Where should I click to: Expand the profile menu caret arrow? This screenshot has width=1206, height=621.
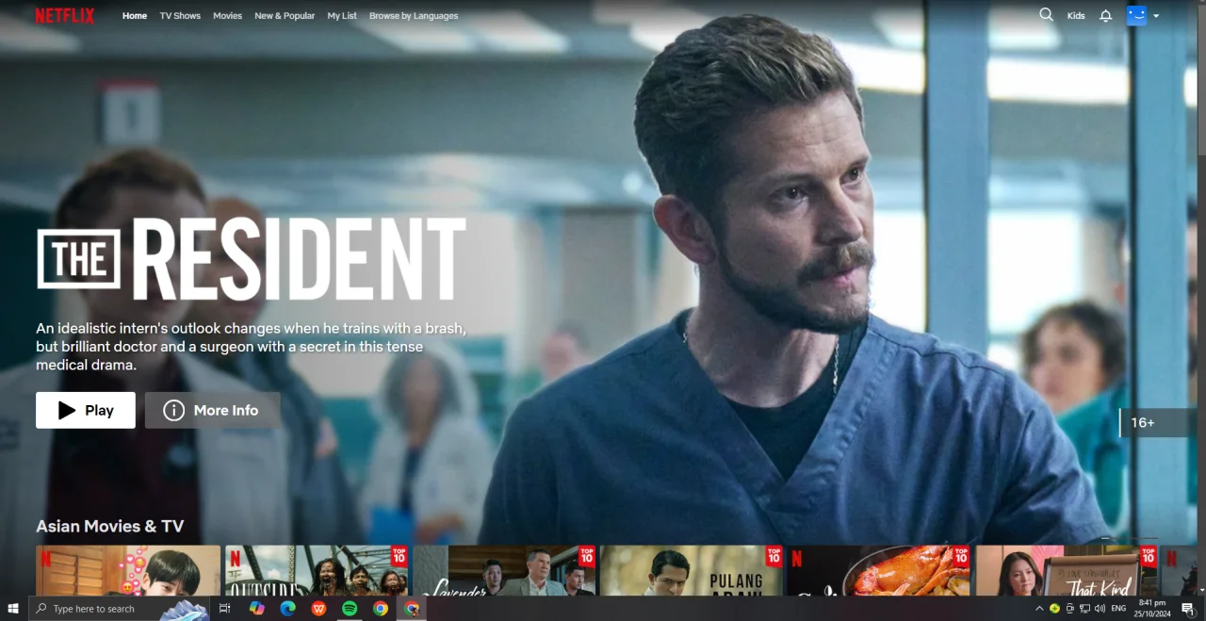pos(1156,16)
